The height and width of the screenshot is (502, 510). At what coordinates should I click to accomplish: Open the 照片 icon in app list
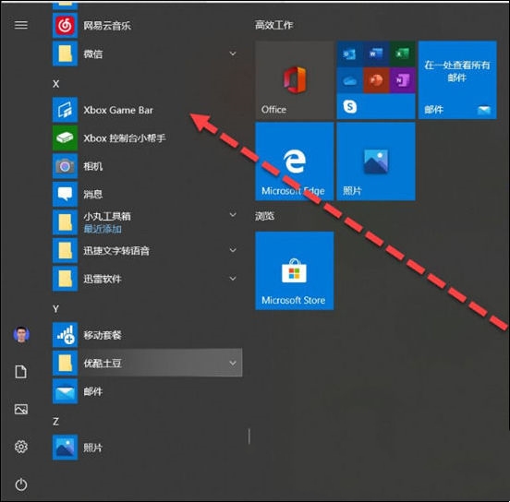coord(65,448)
